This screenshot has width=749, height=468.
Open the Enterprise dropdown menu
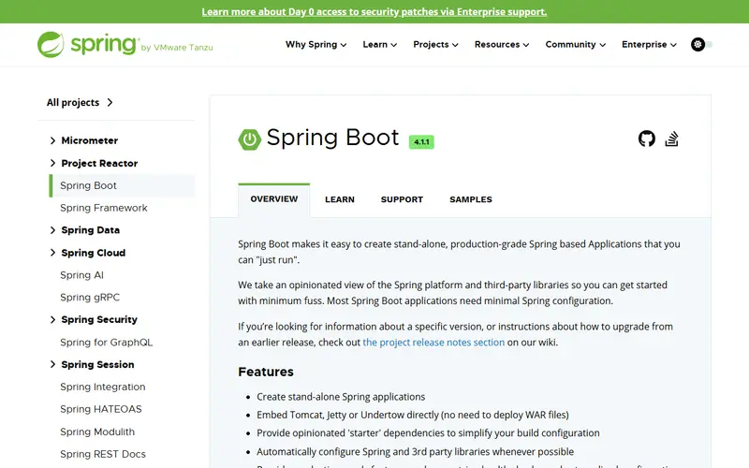click(649, 44)
